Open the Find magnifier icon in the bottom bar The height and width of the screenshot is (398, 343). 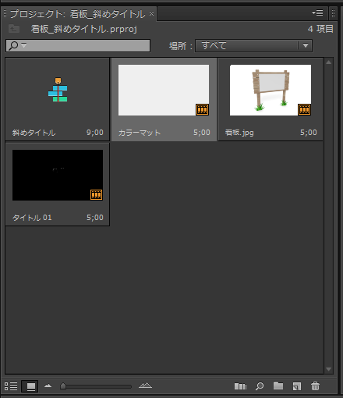pos(260,386)
